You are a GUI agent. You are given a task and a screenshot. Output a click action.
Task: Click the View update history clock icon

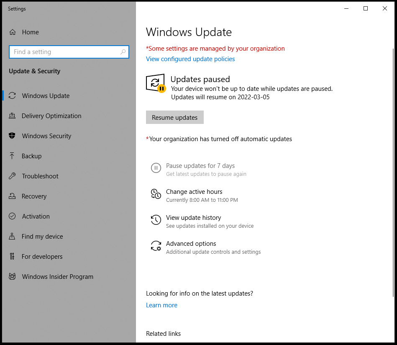pyautogui.click(x=156, y=220)
